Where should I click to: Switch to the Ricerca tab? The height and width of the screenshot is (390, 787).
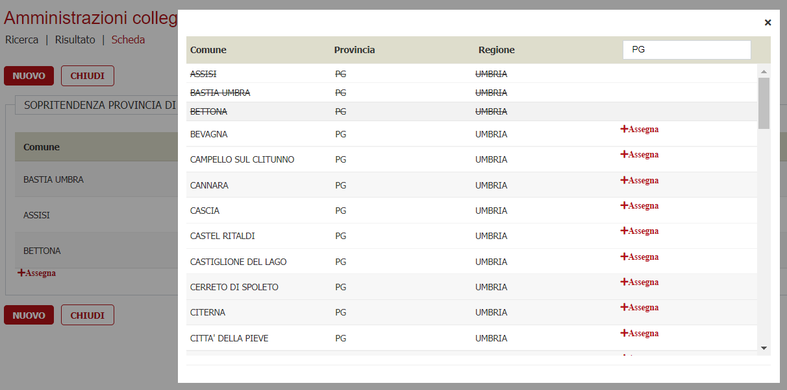click(x=22, y=40)
